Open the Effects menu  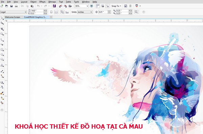coord(42,2)
